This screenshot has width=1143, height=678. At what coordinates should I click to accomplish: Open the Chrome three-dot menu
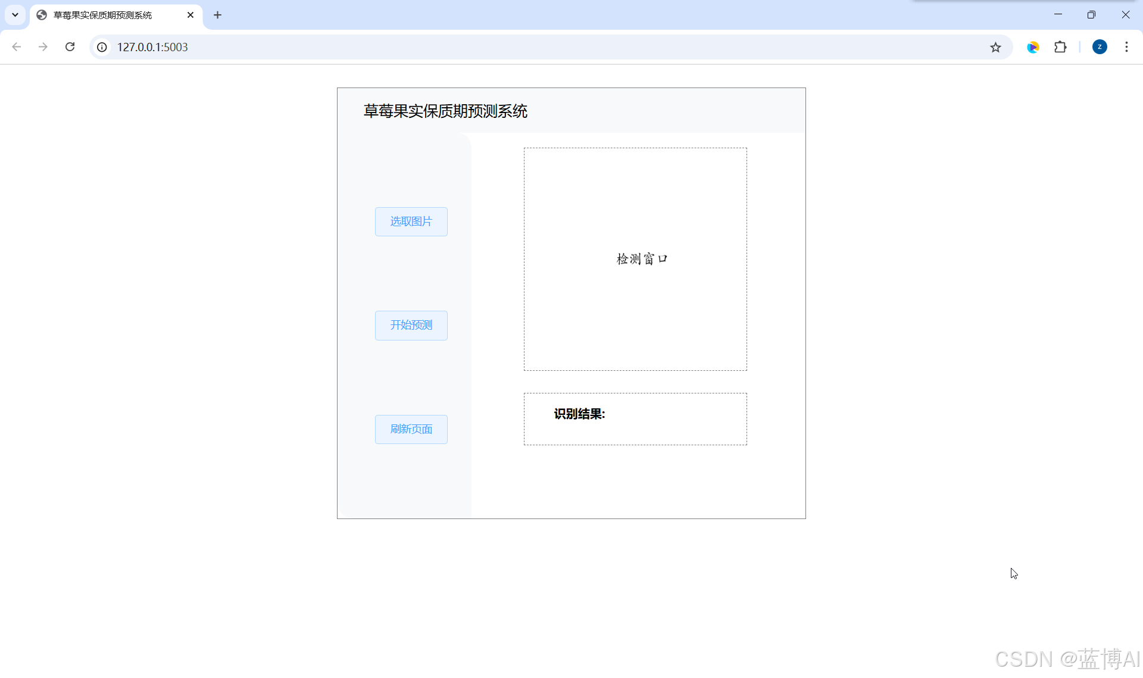(x=1126, y=47)
